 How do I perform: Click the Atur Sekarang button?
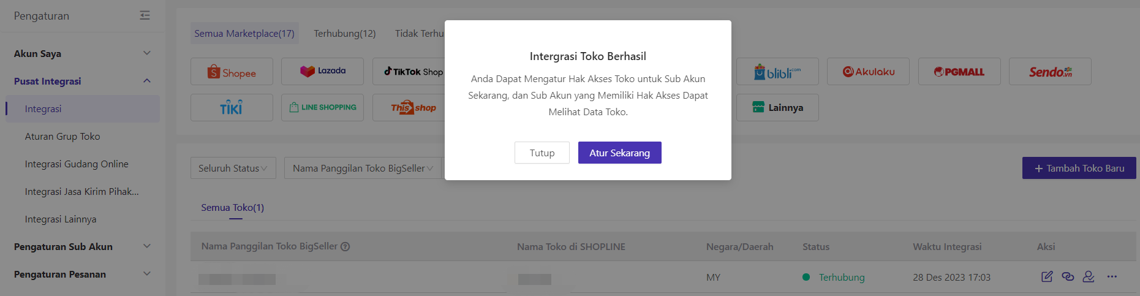coord(619,153)
